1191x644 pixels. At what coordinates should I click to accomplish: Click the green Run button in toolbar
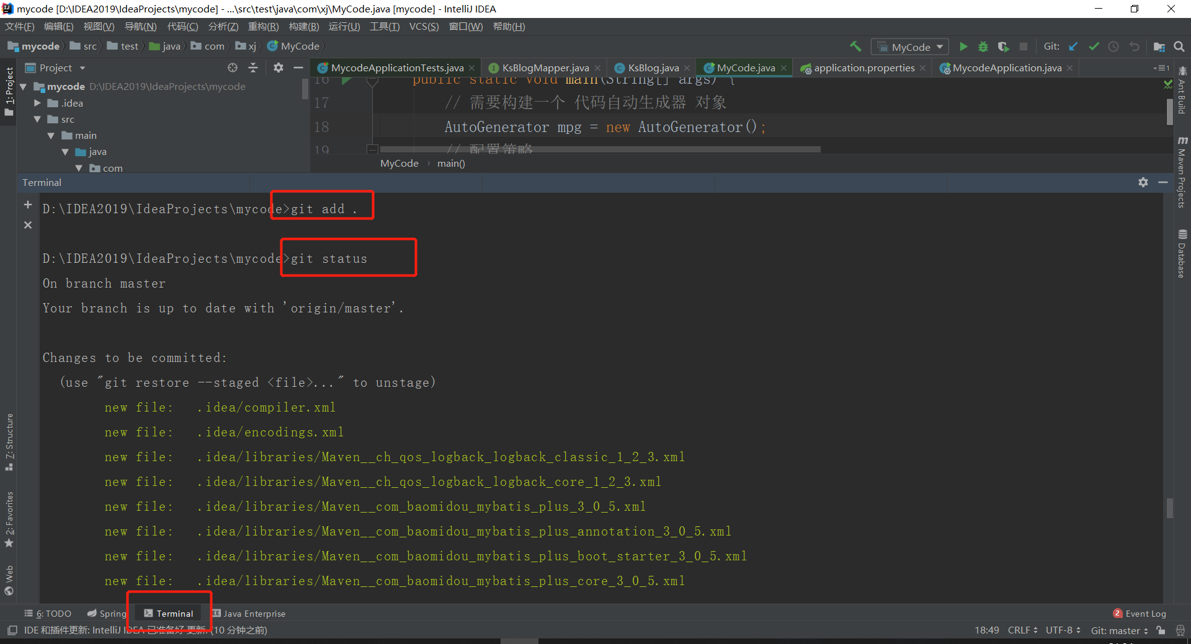click(x=963, y=46)
